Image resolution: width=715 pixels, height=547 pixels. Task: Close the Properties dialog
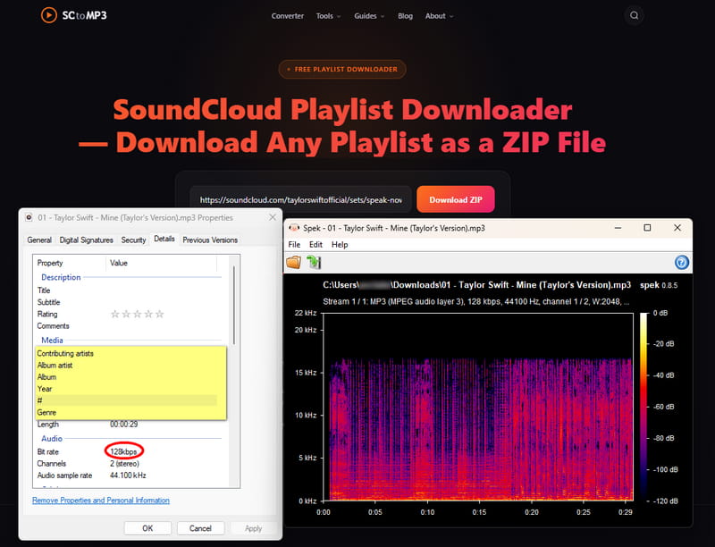coord(273,217)
